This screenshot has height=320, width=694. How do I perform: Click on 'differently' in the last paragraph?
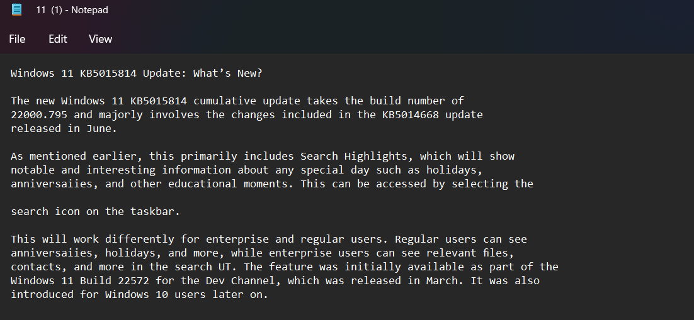[x=139, y=239]
